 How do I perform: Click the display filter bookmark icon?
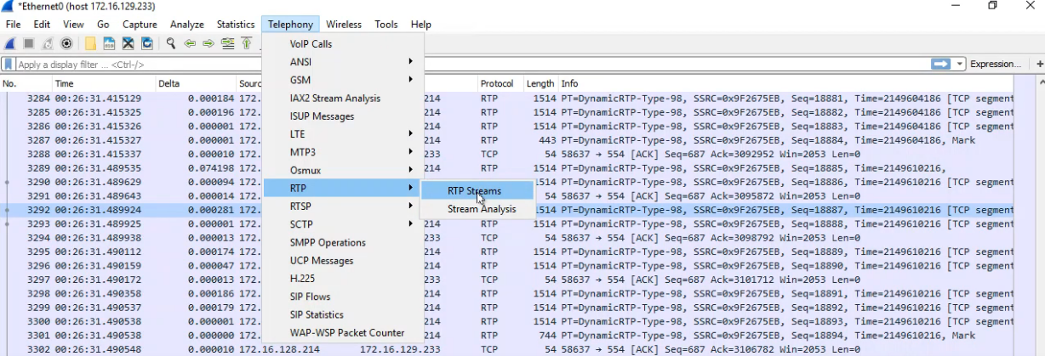(9, 65)
